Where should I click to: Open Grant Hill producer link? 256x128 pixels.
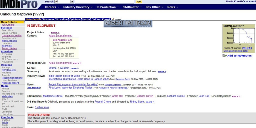(x=117, y=96)
